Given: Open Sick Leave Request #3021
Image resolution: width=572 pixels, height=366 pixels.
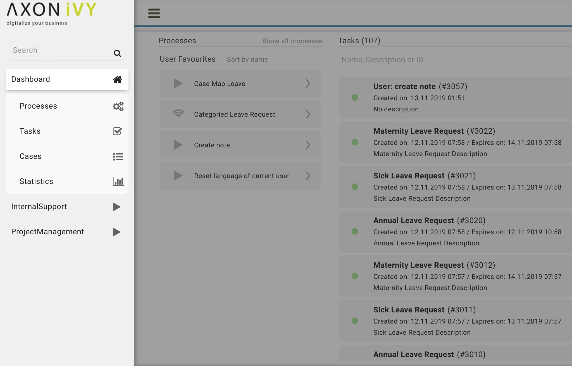Looking at the screenshot, I should (456, 187).
